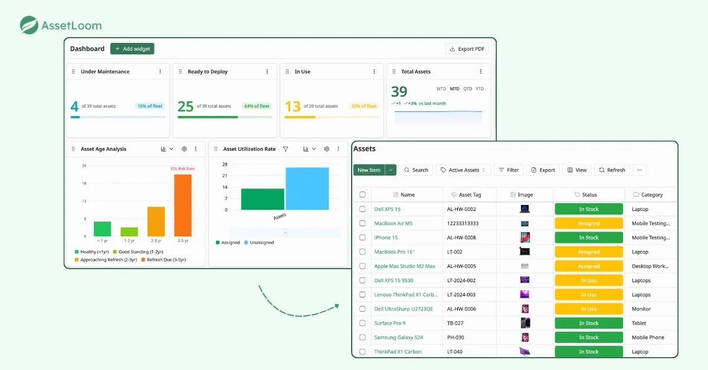Click the Refresh button in Assets toolbar
Viewport: 708px width, 370px height.
612,170
